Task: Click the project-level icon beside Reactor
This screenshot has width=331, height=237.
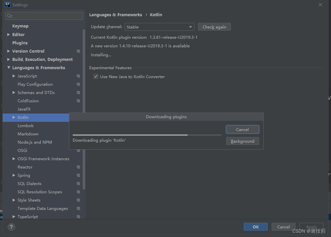Action: click(78, 167)
